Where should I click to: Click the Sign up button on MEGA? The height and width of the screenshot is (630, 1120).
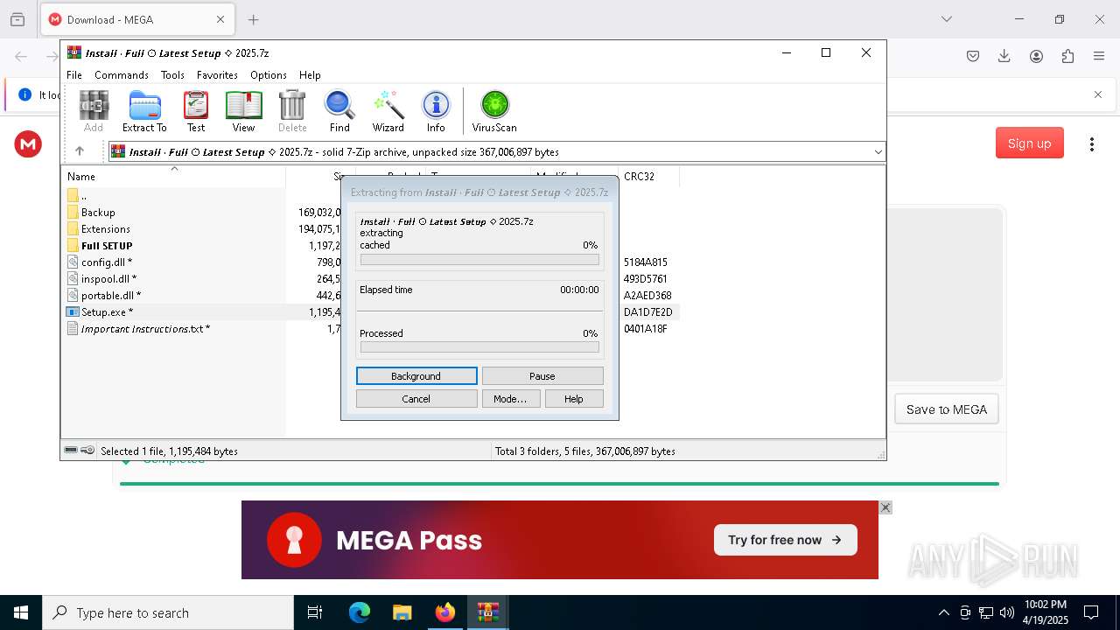pyautogui.click(x=1030, y=143)
